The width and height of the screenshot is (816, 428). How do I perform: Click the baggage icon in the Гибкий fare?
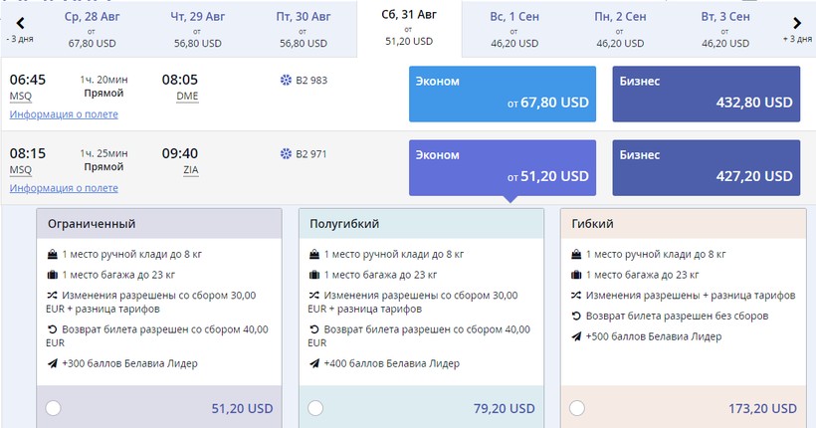tap(577, 275)
